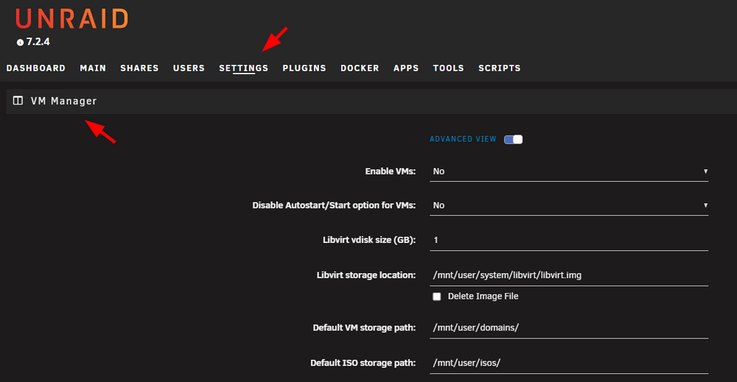The width and height of the screenshot is (737, 382).
Task: Navigate to the Docker tab
Action: pyautogui.click(x=360, y=68)
